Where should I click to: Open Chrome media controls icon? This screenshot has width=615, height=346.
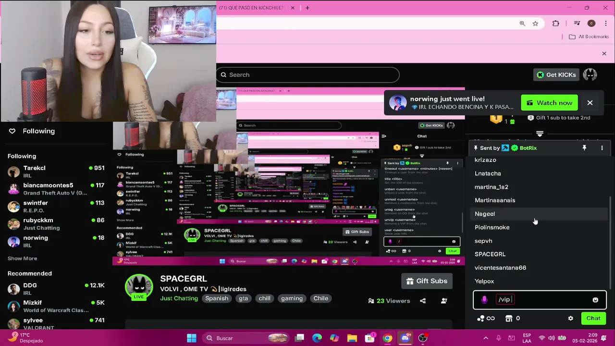pyautogui.click(x=577, y=24)
